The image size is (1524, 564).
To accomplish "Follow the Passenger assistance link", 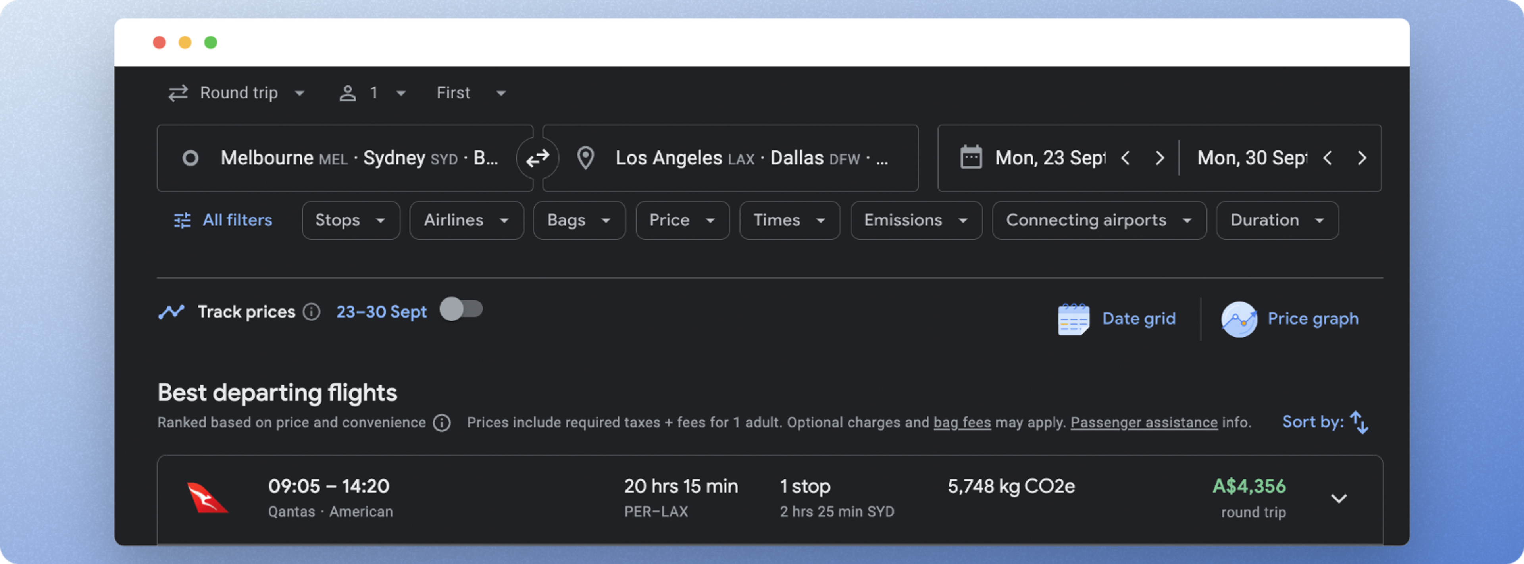I will pos(1143,423).
